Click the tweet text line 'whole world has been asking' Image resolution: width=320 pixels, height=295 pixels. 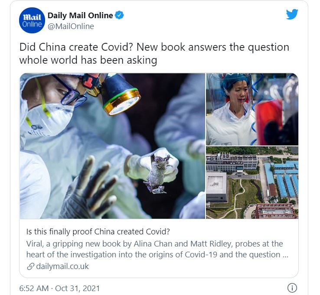88,60
